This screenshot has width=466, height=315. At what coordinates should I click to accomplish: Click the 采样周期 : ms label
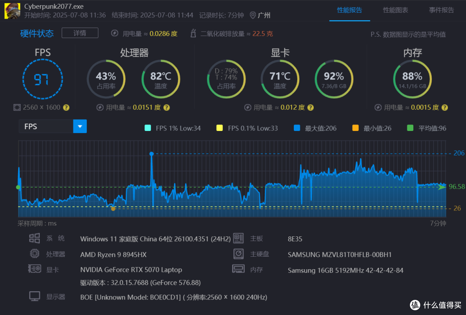(x=37, y=223)
